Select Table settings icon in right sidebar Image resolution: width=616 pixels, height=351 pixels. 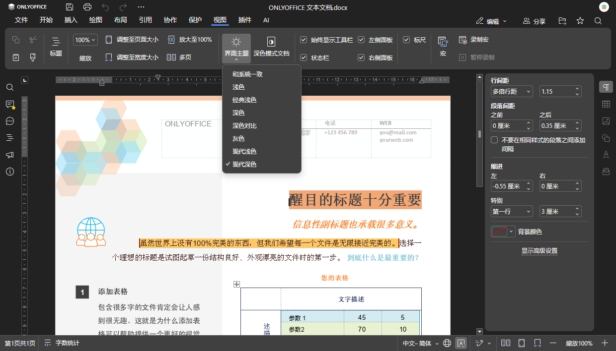pos(606,104)
